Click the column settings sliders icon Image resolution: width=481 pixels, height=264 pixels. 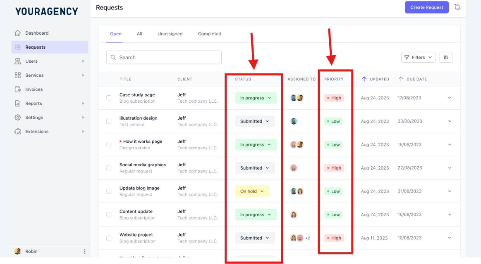pos(446,57)
